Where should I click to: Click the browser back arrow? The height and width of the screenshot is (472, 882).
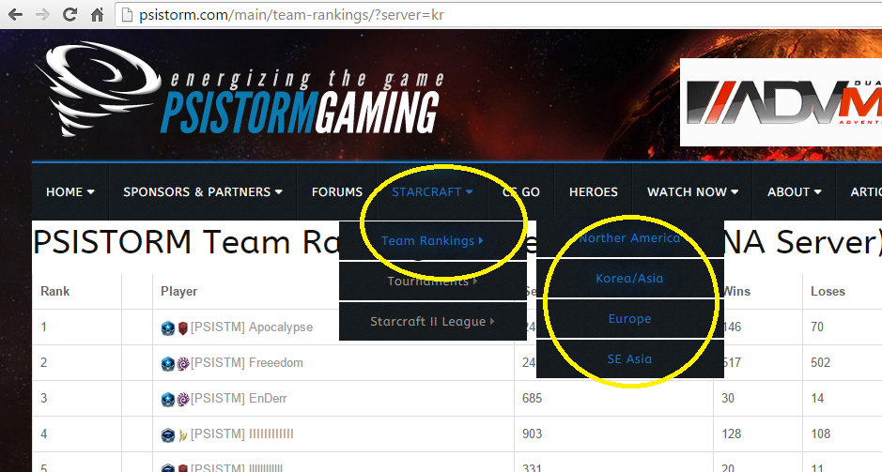[15, 15]
